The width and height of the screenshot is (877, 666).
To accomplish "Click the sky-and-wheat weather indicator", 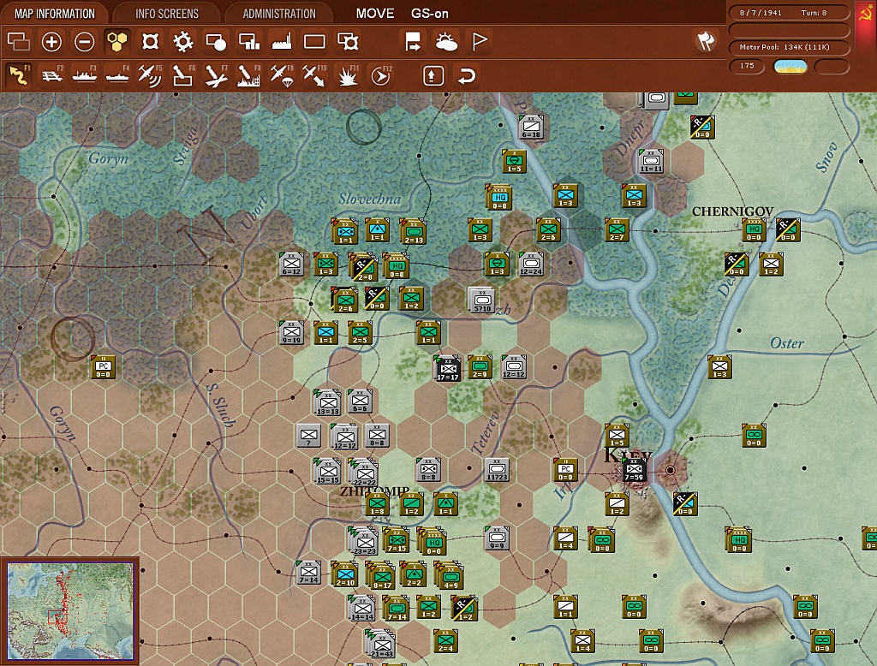I will (790, 67).
